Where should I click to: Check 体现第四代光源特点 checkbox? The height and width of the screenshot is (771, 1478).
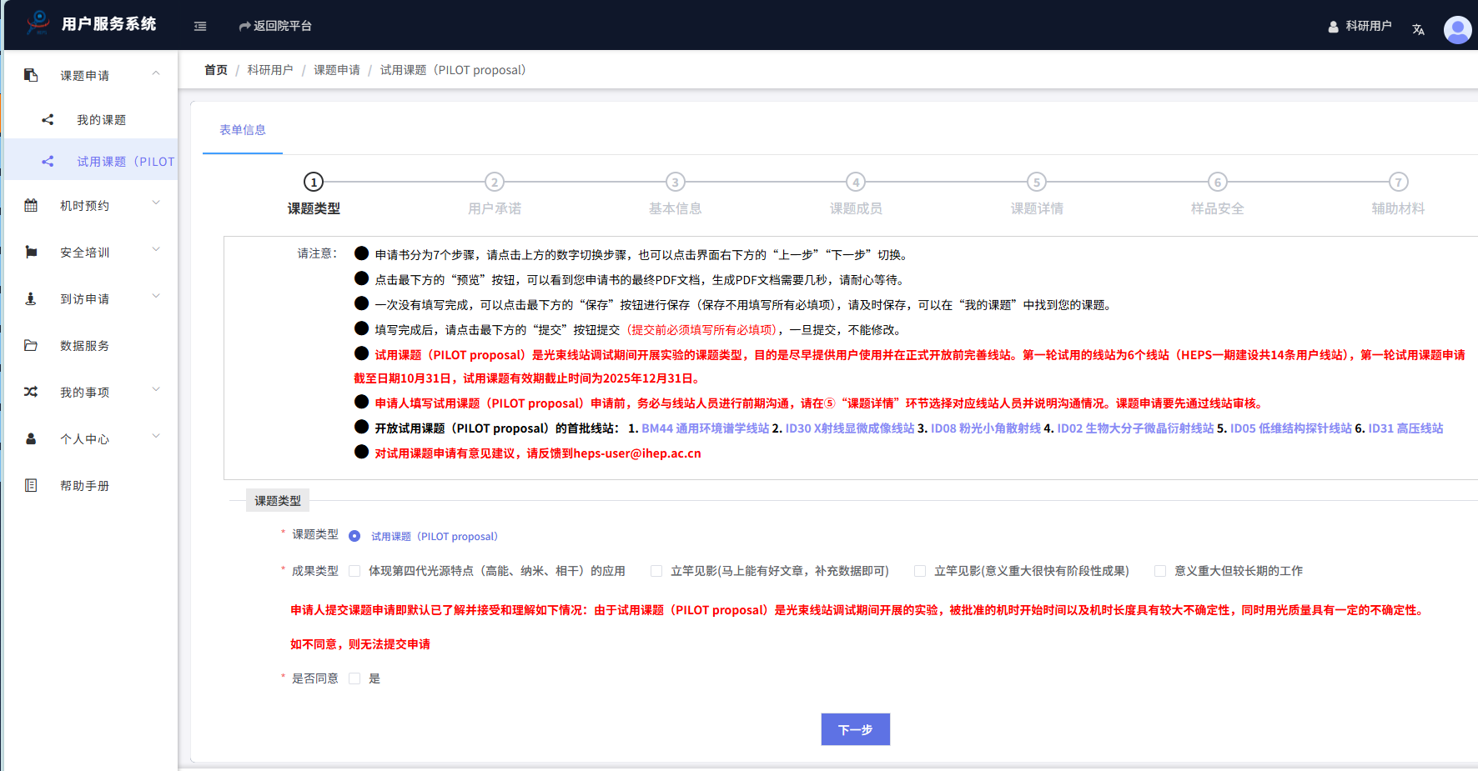[x=354, y=571]
